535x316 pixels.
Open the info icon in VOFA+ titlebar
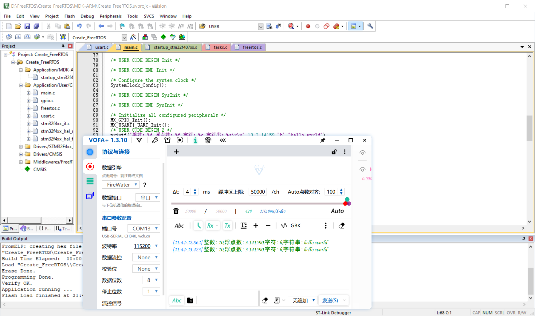[195, 140]
